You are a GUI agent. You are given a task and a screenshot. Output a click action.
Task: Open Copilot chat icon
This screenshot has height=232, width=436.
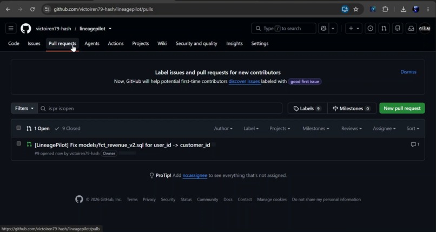tap(323, 28)
